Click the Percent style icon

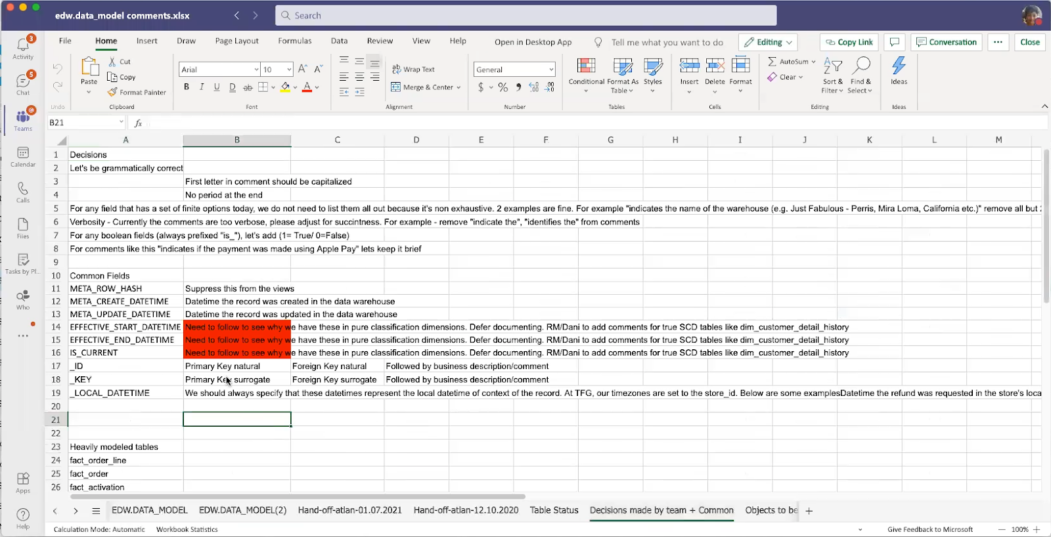point(503,87)
